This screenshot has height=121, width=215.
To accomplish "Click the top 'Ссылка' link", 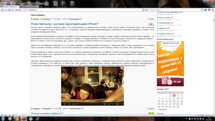I will pos(151,19).
